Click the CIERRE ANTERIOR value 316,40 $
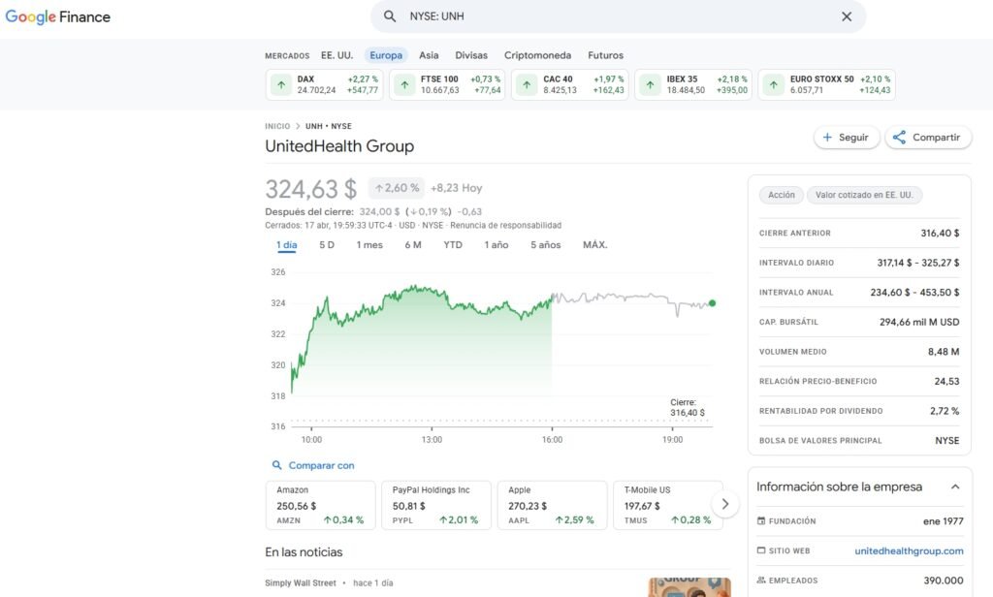993x597 pixels. click(x=940, y=233)
